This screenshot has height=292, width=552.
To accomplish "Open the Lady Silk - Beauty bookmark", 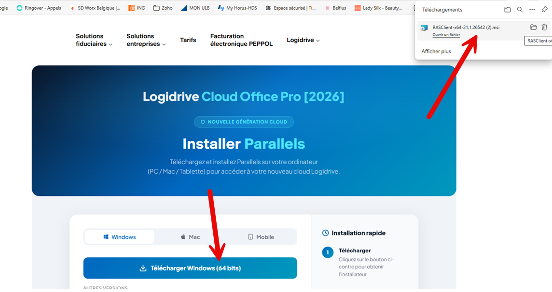I will (x=378, y=8).
